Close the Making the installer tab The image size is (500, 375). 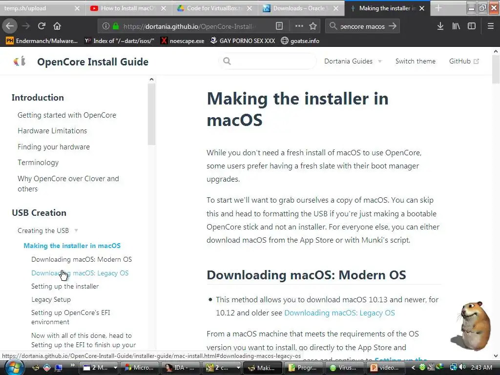point(421,8)
